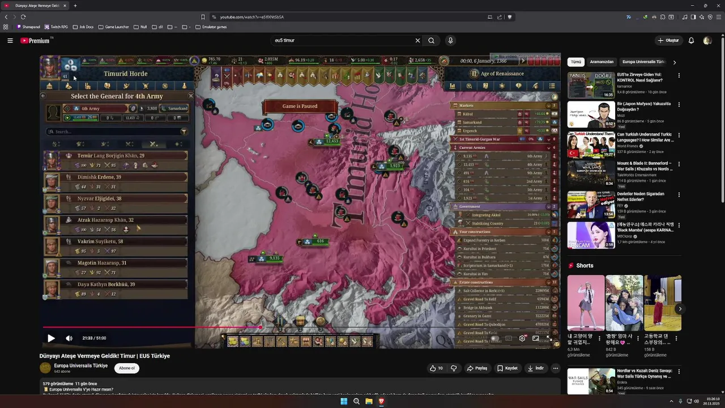This screenshot has width=725, height=408.
Task: Switch player to theater mode
Action: [x=536, y=338]
